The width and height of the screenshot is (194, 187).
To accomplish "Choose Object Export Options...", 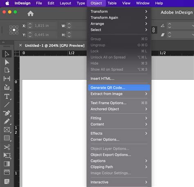I will point(119,155).
